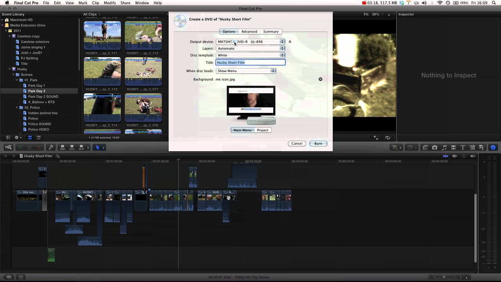Click the append clip edit icon

point(81,147)
